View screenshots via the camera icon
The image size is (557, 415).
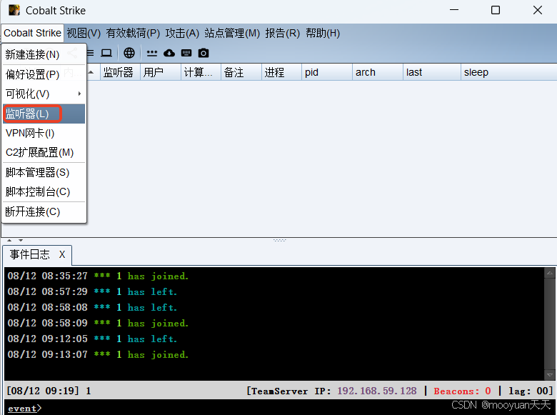point(204,54)
